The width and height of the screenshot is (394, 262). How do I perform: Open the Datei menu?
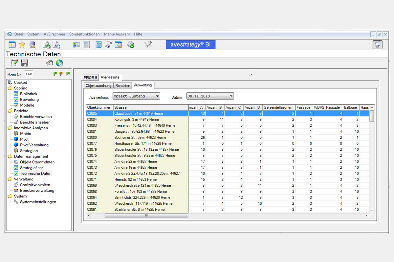click(19, 34)
